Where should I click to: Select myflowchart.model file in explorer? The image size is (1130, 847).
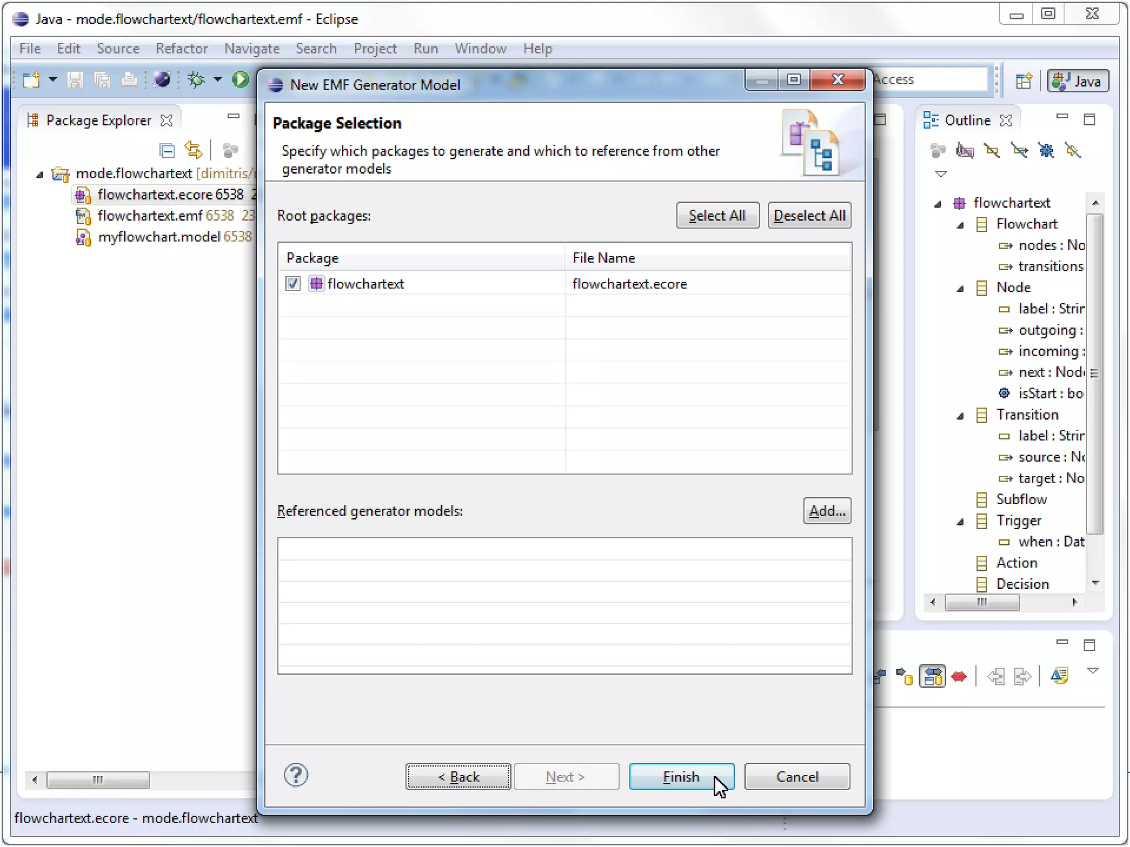pyautogui.click(x=159, y=237)
